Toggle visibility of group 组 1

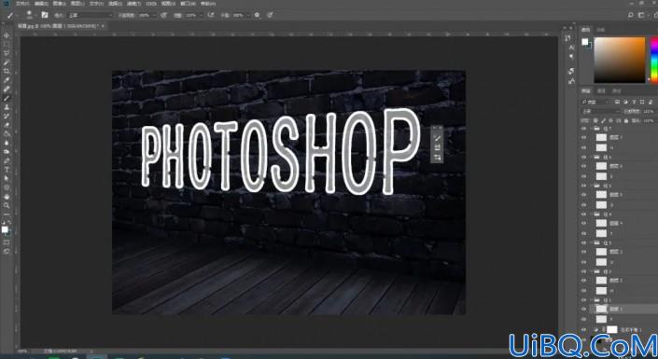583,300
